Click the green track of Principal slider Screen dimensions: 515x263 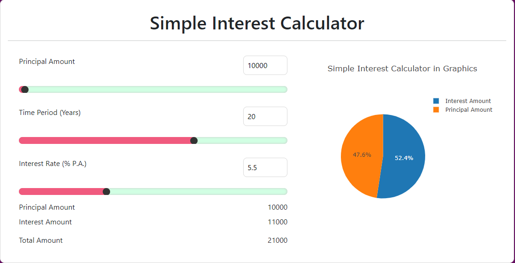pyautogui.click(x=158, y=90)
